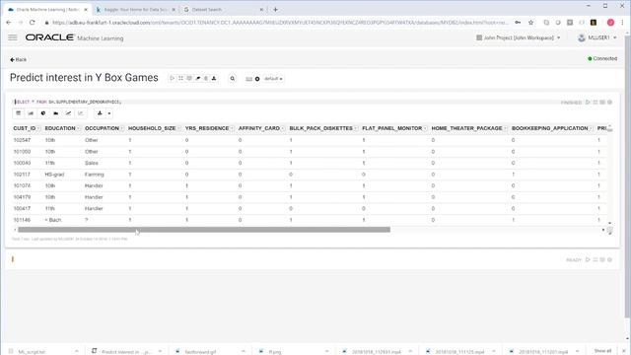The image size is (631, 355).
Task: Switch result to pie chart view
Action: point(43,113)
